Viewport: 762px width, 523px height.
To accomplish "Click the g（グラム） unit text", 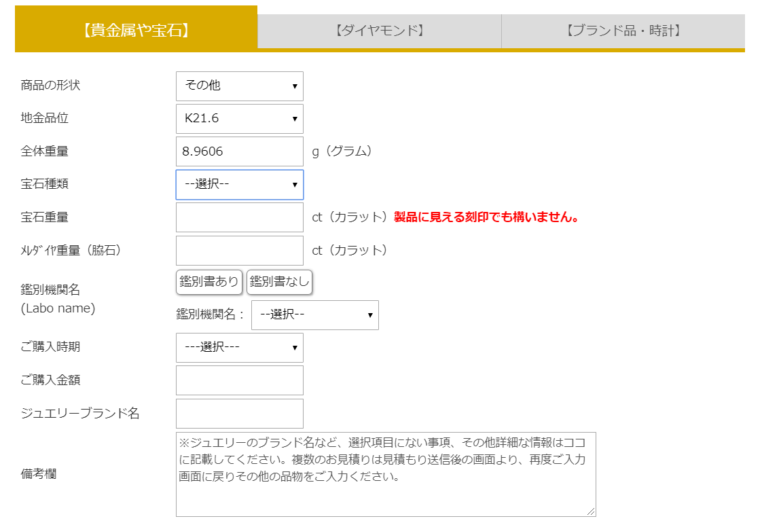I will pos(342,151).
